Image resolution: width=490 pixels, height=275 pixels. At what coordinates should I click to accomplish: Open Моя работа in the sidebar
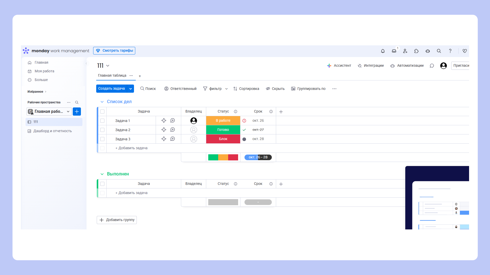44,71
